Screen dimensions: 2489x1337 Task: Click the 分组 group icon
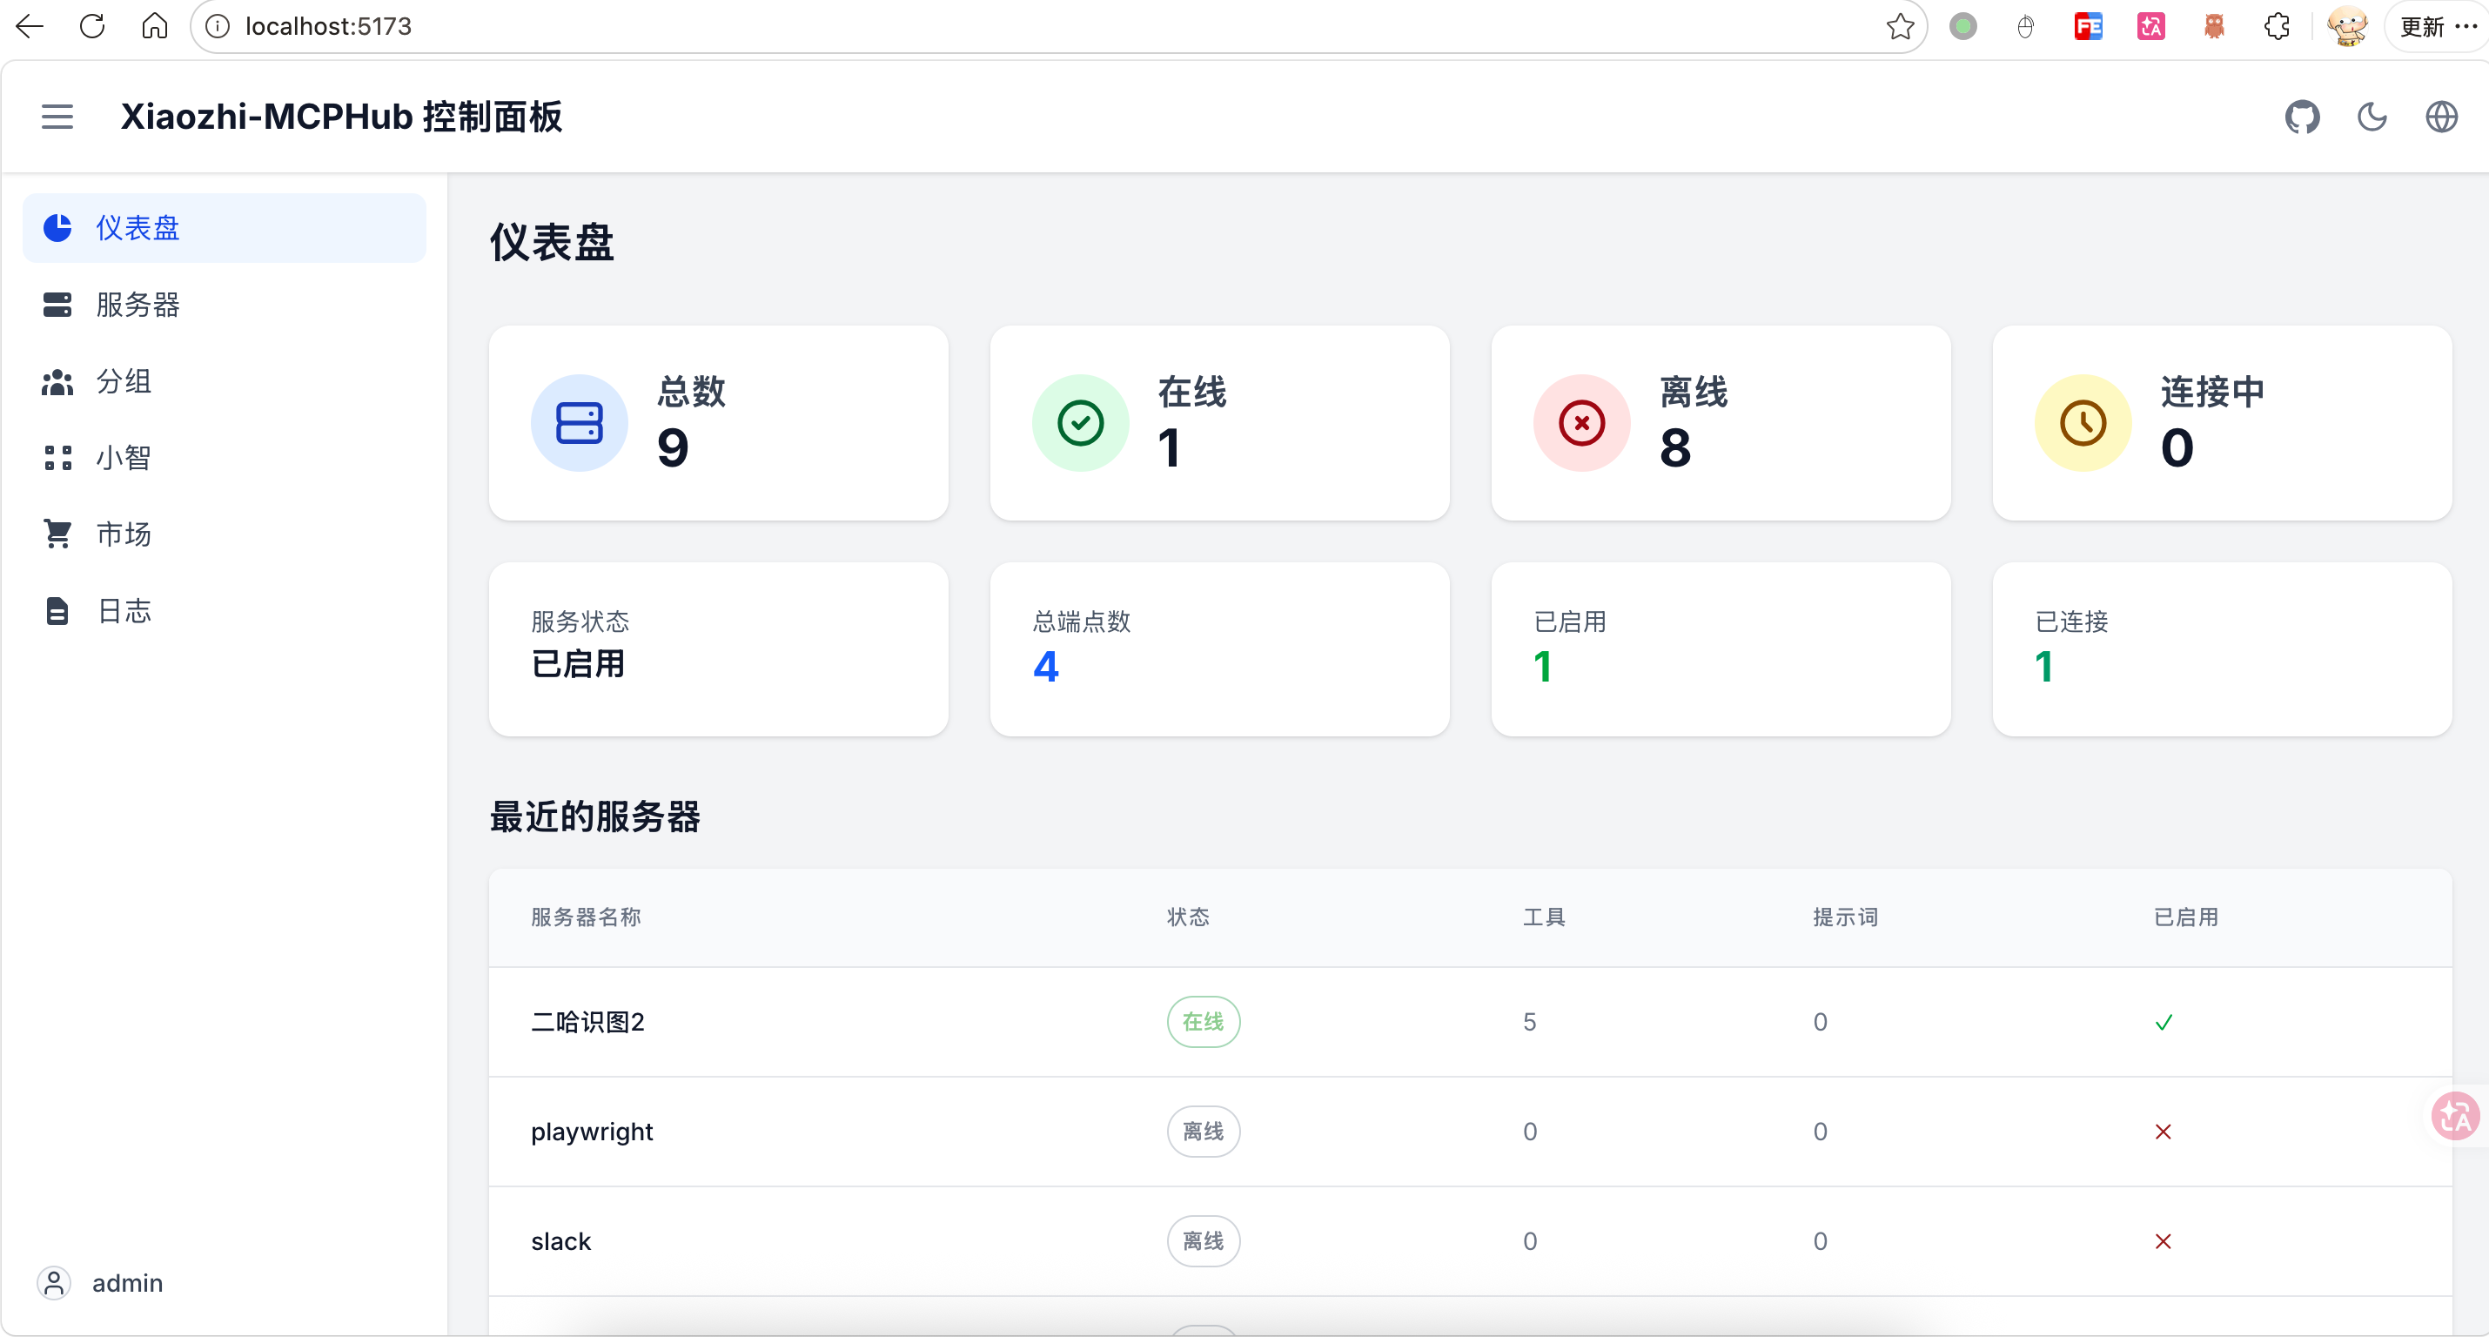(57, 382)
